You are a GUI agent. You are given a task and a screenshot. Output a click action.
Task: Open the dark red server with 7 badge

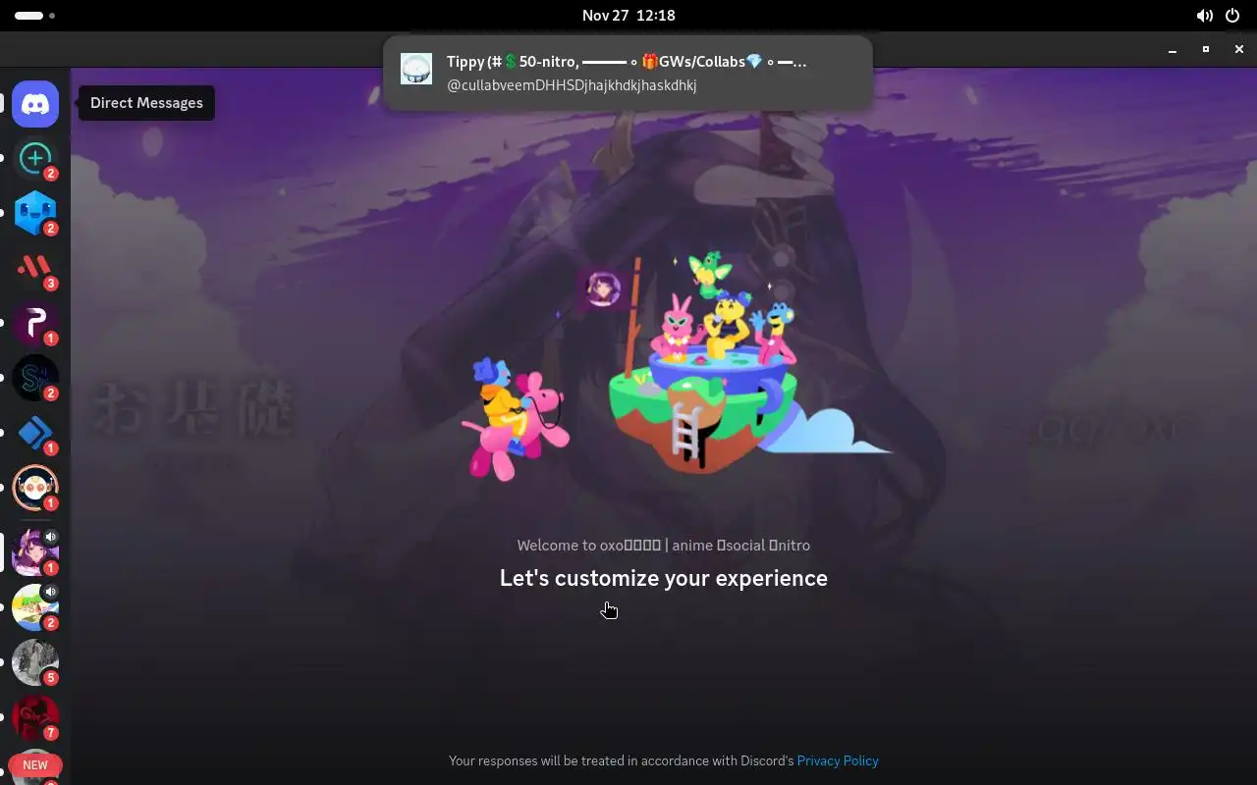[35, 716]
